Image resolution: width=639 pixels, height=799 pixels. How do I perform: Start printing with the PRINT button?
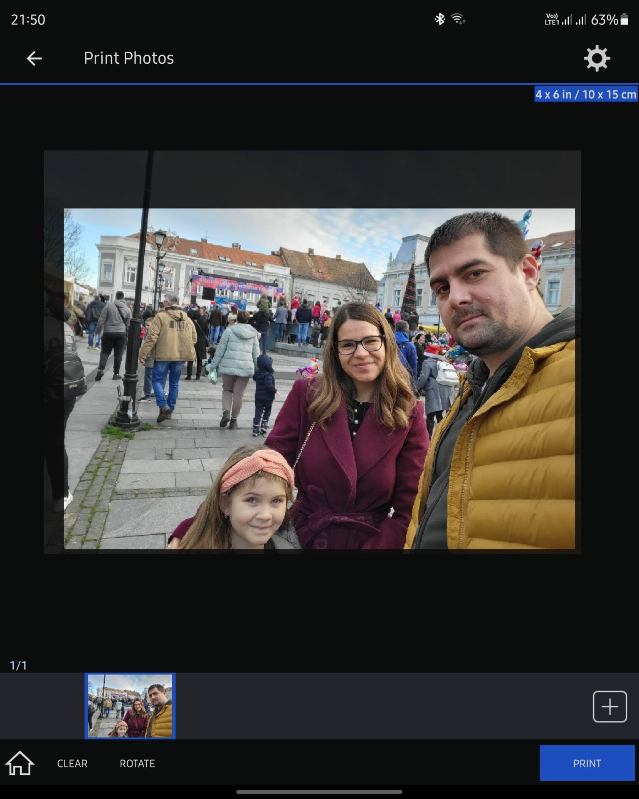[587, 763]
